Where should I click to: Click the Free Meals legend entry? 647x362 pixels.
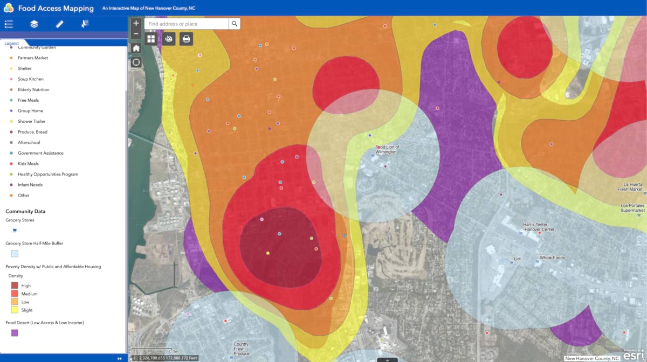28,100
